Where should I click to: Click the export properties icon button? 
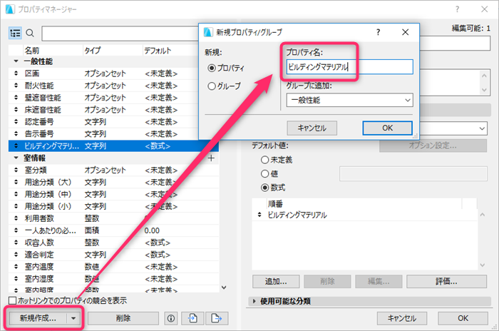tap(217, 318)
